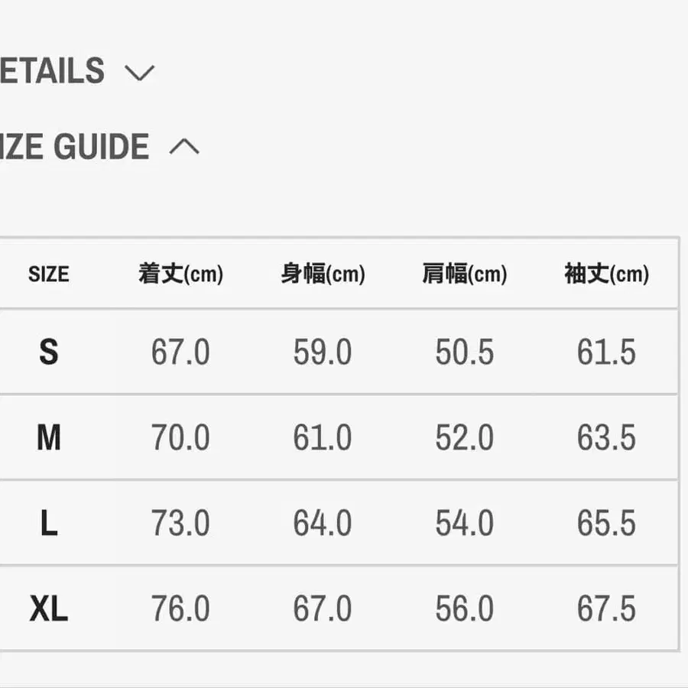Click the 肩幅(cm) column header
The height and width of the screenshot is (688, 688).
click(464, 274)
